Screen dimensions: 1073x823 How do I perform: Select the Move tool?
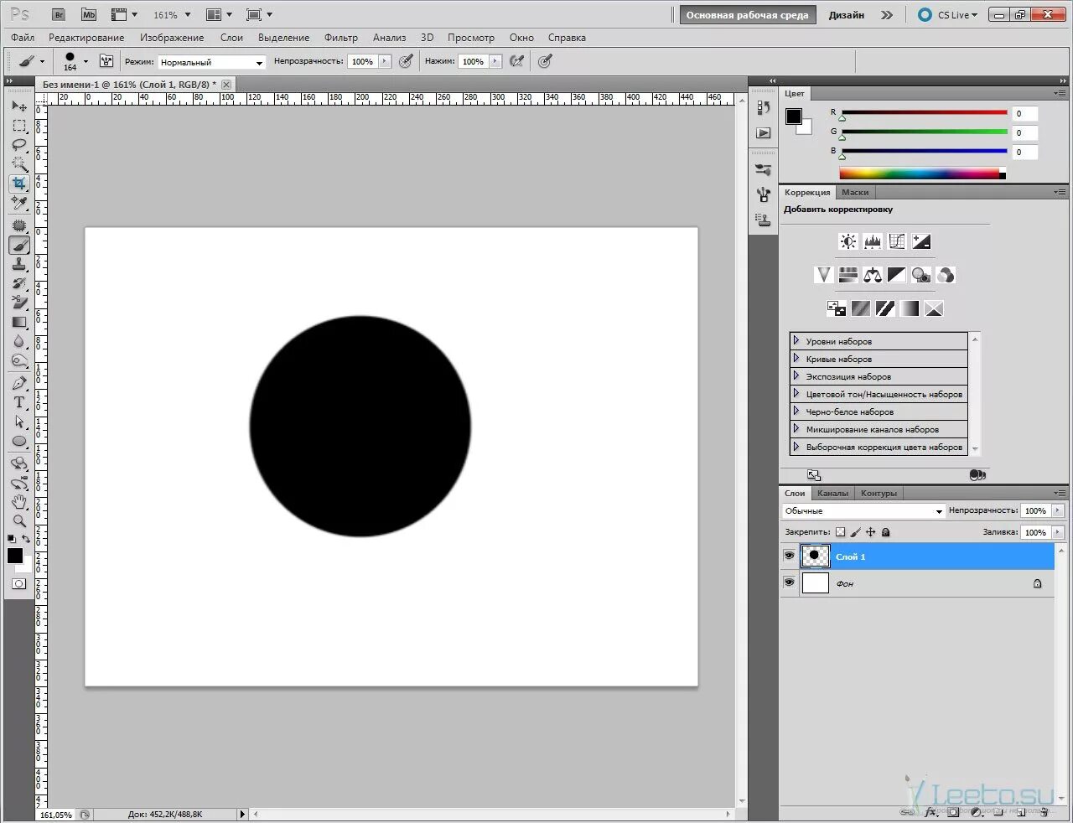(x=19, y=106)
